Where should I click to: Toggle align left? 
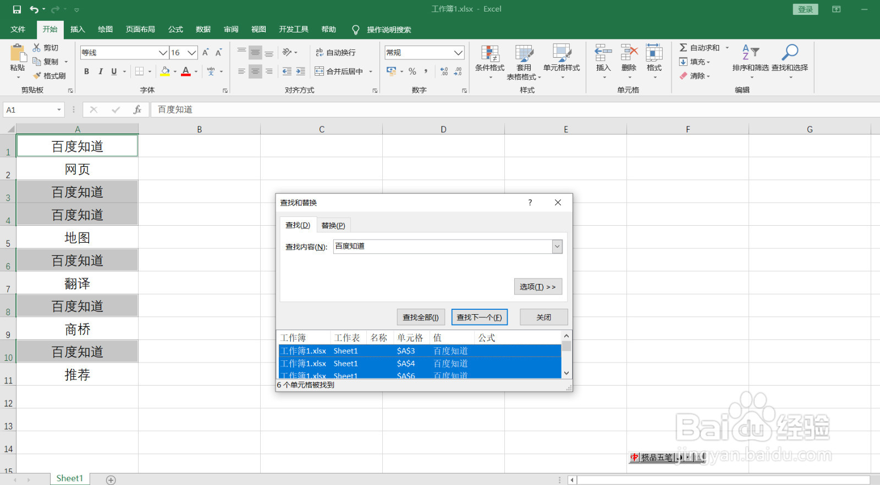241,71
